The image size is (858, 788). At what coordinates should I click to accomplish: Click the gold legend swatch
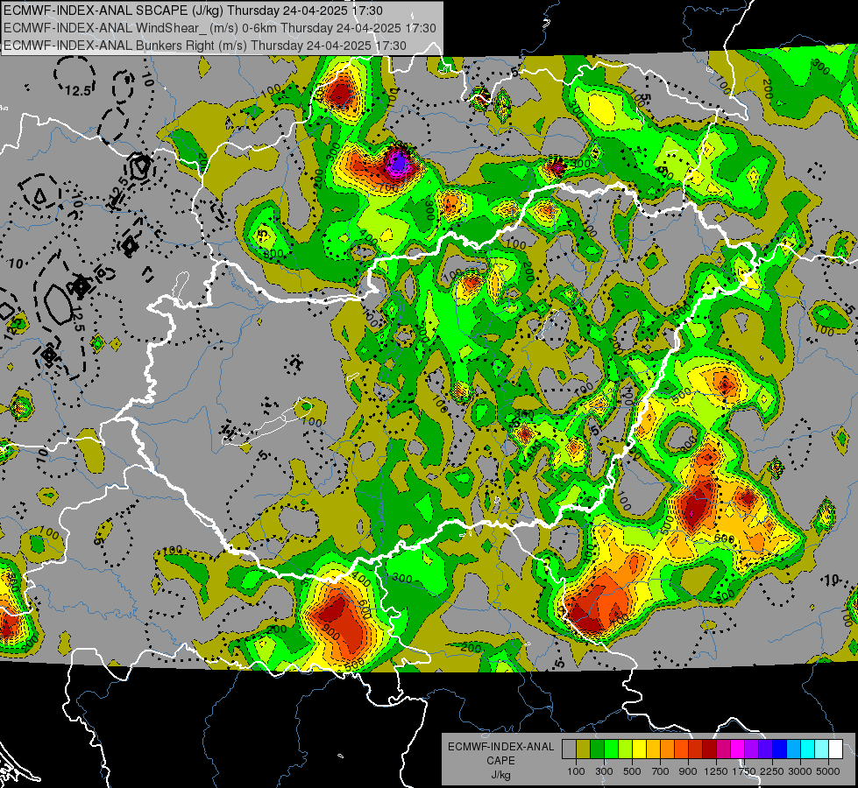tap(653, 749)
